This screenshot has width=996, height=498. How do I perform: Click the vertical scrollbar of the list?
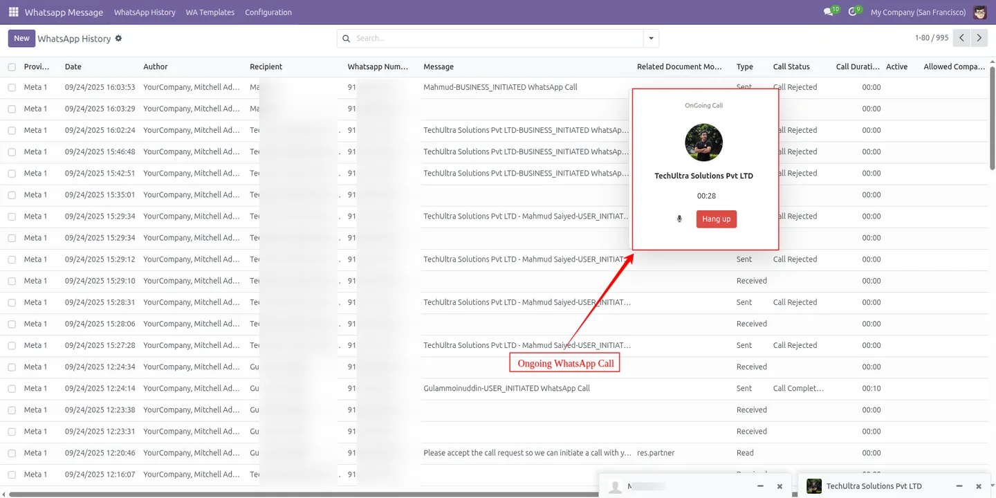(x=993, y=118)
